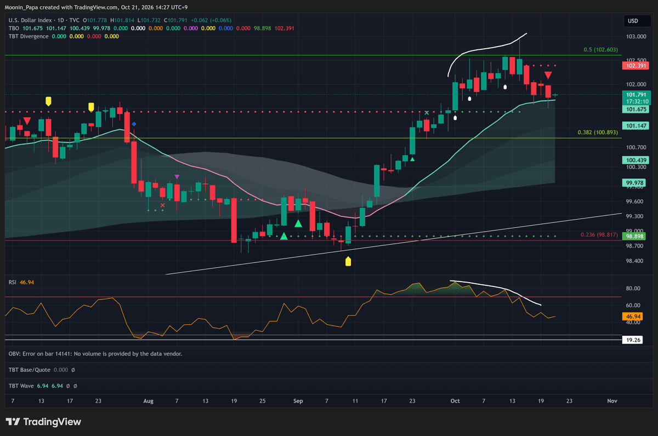Screen dimensions: 658x436
Task: Click the USD currency button
Action: click(x=637, y=21)
